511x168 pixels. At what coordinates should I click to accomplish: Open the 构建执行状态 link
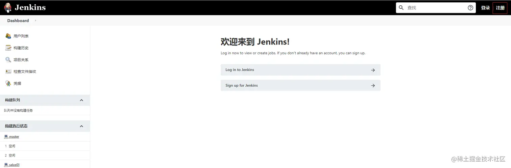16,126
